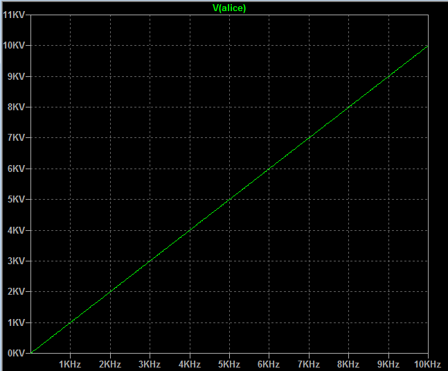The height and width of the screenshot is (371, 448).
Task: Click the 4KHz x-axis label
Action: 190,364
